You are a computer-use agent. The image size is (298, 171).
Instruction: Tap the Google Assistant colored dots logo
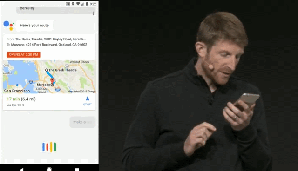pyautogui.click(x=8, y=26)
